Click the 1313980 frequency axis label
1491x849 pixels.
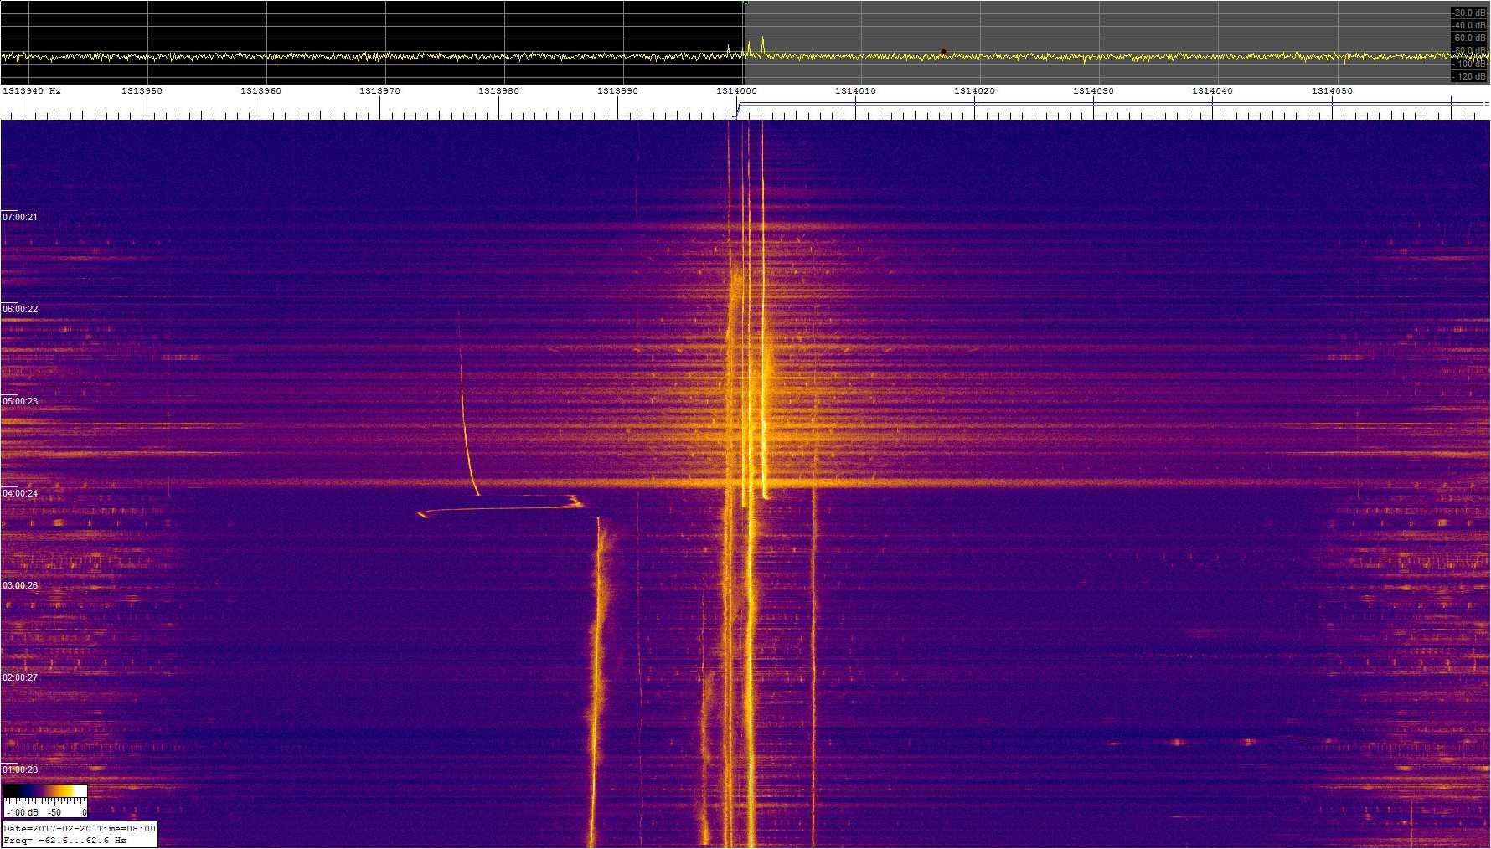(499, 90)
